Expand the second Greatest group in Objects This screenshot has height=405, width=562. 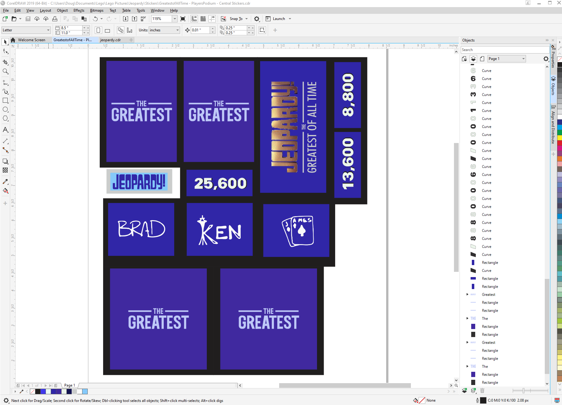click(467, 342)
